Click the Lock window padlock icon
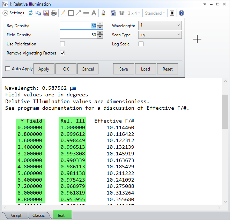 [x=103, y=13]
